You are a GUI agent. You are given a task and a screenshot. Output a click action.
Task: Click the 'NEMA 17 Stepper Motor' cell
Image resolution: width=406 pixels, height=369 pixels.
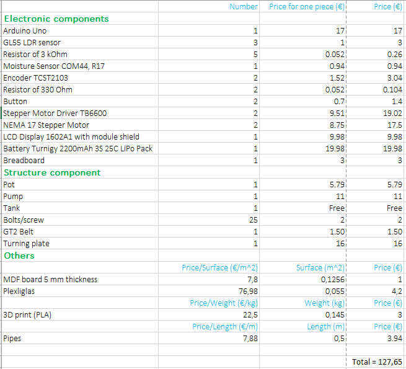click(80, 125)
